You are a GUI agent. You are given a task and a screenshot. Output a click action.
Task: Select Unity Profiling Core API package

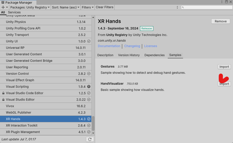coord(46,28)
